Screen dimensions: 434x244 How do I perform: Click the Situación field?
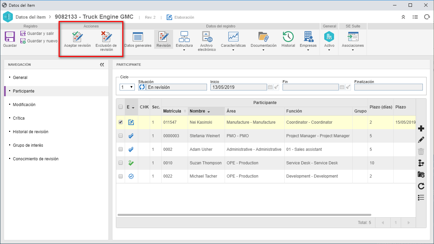[177, 87]
